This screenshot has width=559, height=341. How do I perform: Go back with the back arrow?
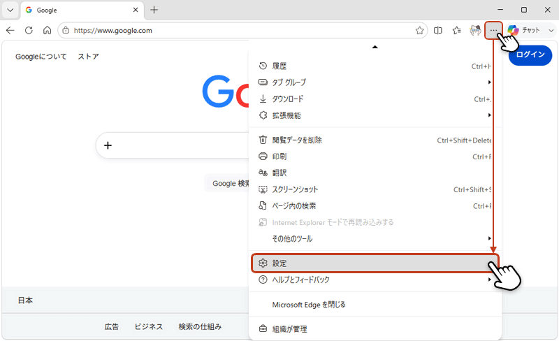pyautogui.click(x=10, y=30)
